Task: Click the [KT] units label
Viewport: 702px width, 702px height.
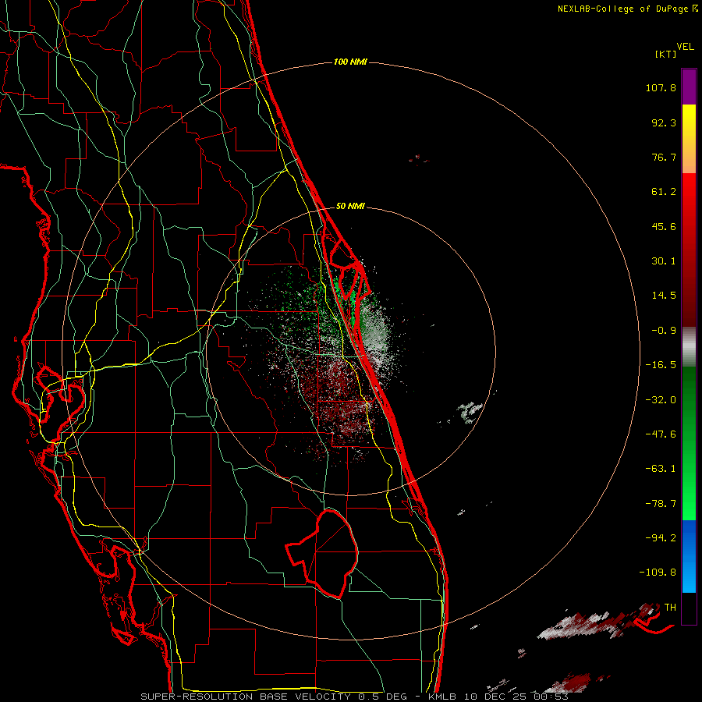Action: coord(665,54)
